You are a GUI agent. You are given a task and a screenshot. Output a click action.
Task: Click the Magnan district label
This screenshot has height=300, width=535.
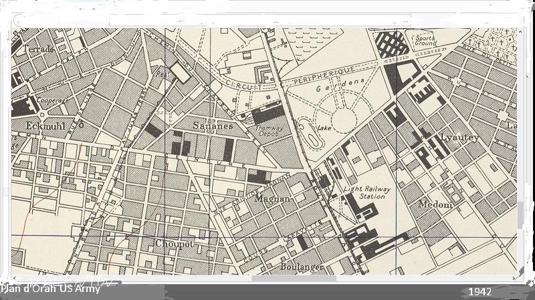click(272, 198)
